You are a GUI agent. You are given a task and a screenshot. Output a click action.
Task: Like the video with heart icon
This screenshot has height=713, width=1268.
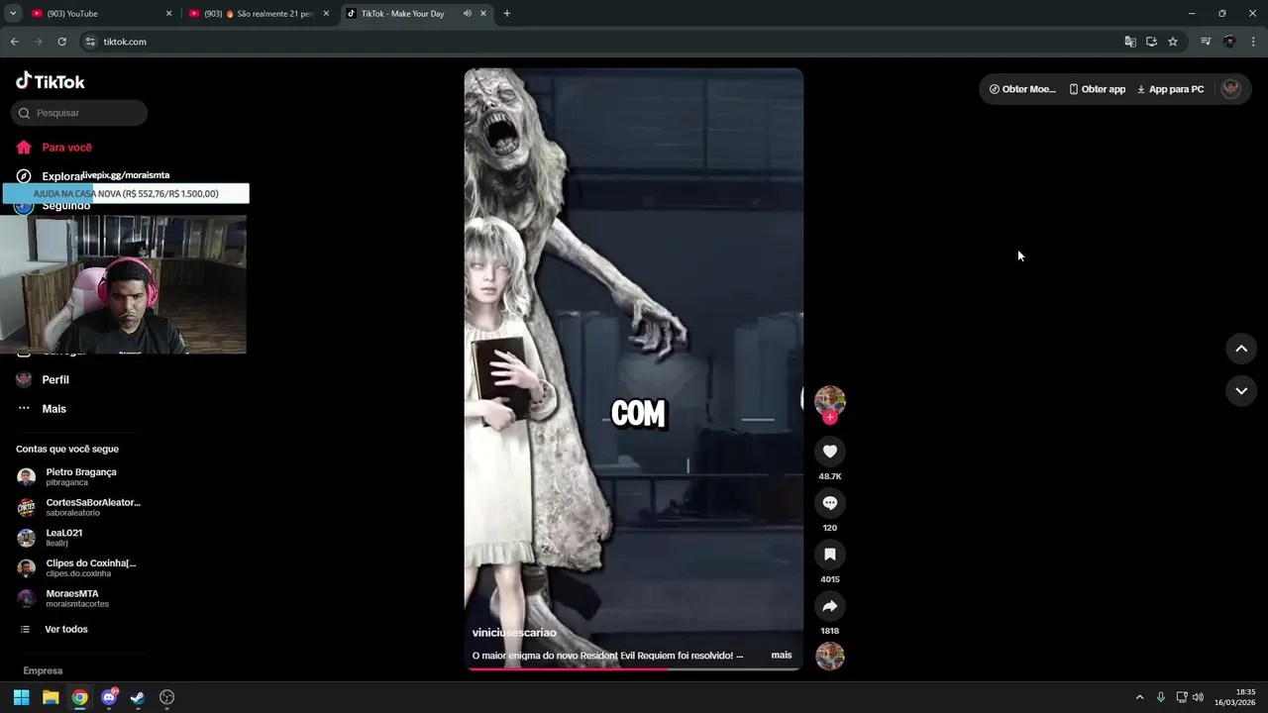point(830,452)
